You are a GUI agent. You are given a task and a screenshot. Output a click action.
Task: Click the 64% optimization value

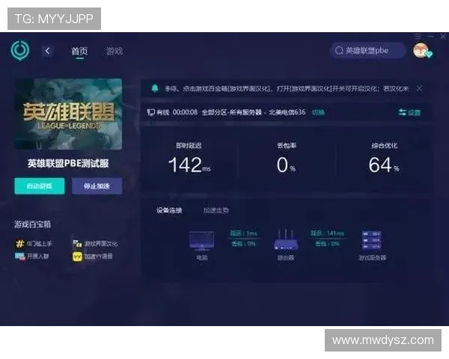point(384,165)
